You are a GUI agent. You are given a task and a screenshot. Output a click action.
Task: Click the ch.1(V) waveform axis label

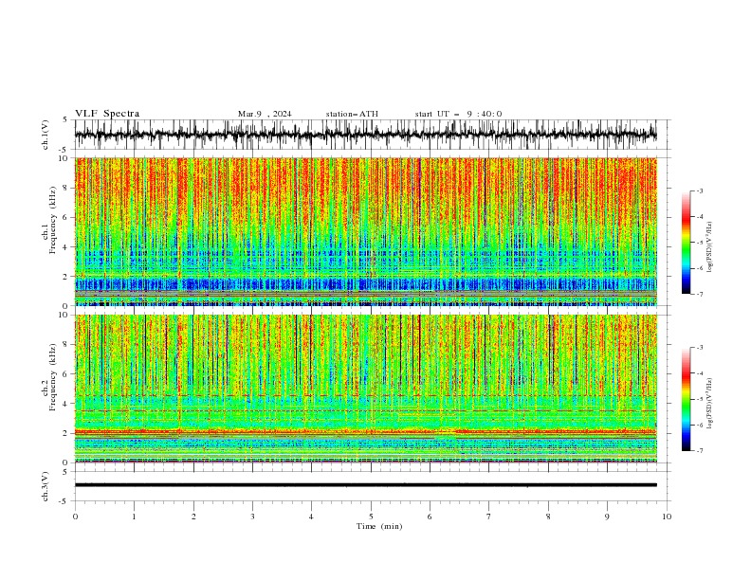[x=46, y=135]
